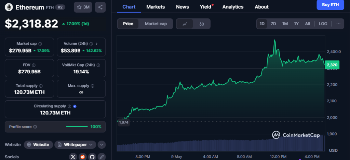The width and height of the screenshot is (350, 160).
Task: Select the All time range
Action: [307, 24]
